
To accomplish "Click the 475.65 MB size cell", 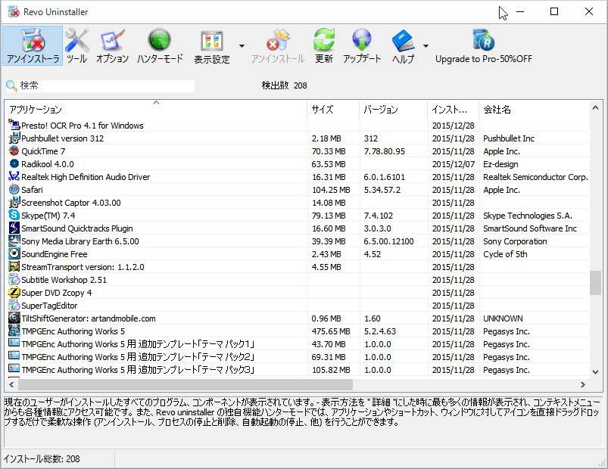I will tap(331, 331).
